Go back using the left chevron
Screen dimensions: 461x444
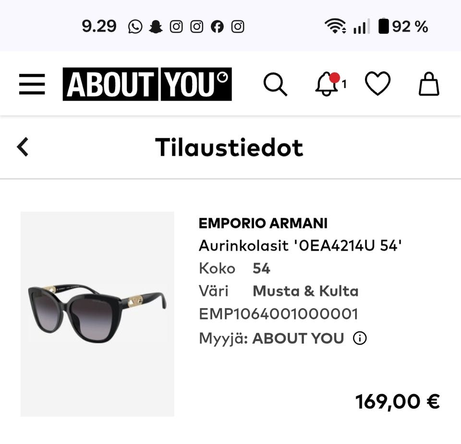point(23,147)
